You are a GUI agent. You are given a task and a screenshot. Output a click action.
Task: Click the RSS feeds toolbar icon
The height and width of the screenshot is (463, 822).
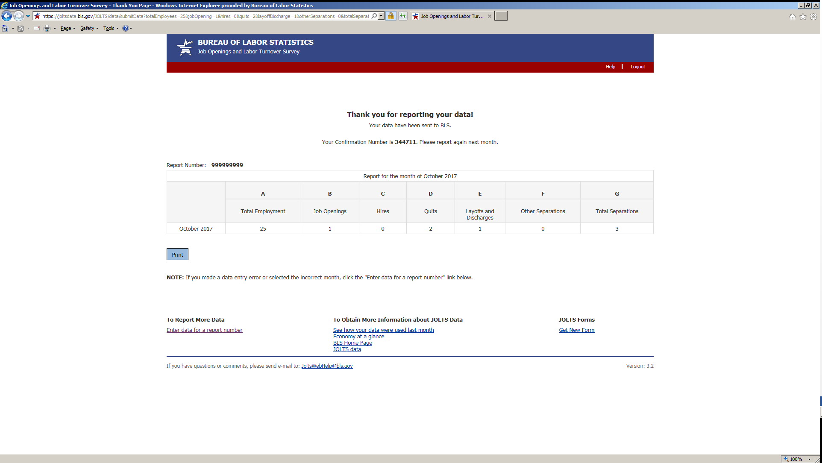20,28
